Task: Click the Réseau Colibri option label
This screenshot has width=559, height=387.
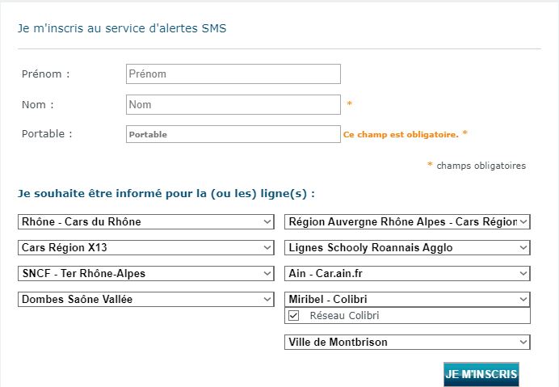Action: coord(344,316)
